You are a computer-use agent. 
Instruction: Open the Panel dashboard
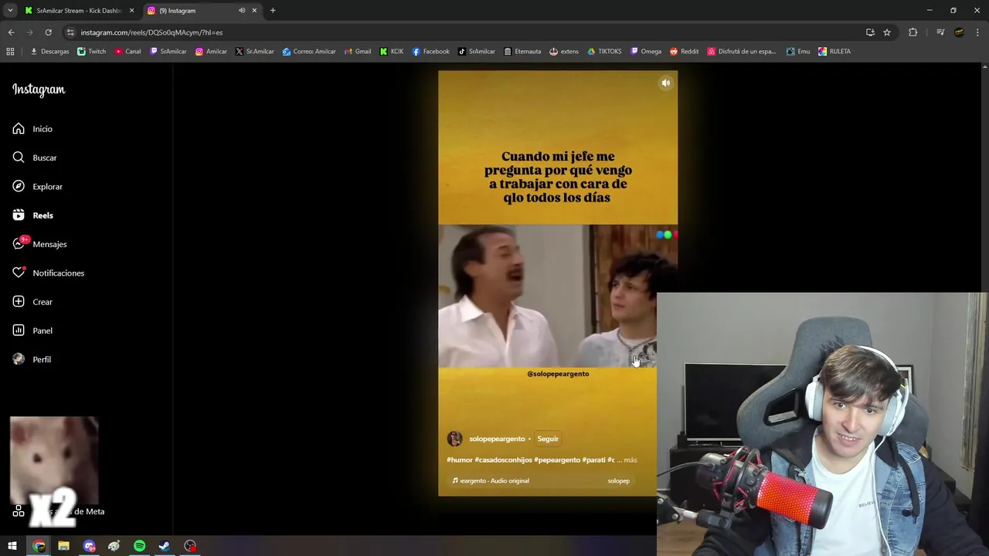point(32,331)
